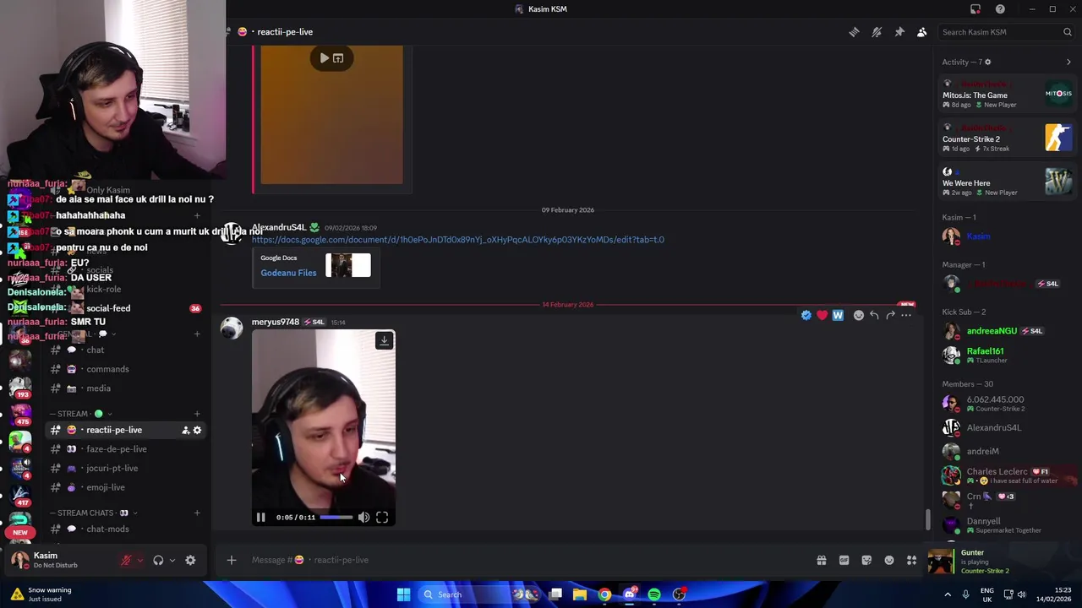Download the meryus9748 video attachment

coord(384,340)
